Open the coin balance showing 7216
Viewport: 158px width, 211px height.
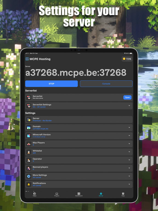click(x=127, y=59)
